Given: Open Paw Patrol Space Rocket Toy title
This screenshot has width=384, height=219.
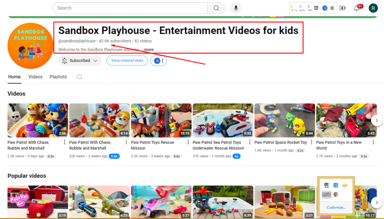Looking at the screenshot, I should click(280, 142).
